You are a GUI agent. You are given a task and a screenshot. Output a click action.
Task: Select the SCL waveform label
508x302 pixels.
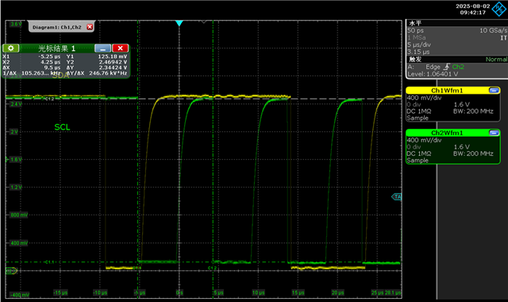coord(62,127)
